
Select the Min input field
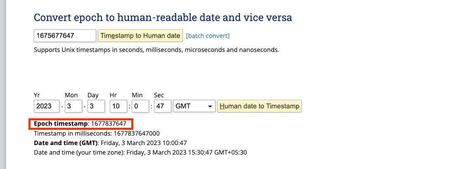pos(140,106)
